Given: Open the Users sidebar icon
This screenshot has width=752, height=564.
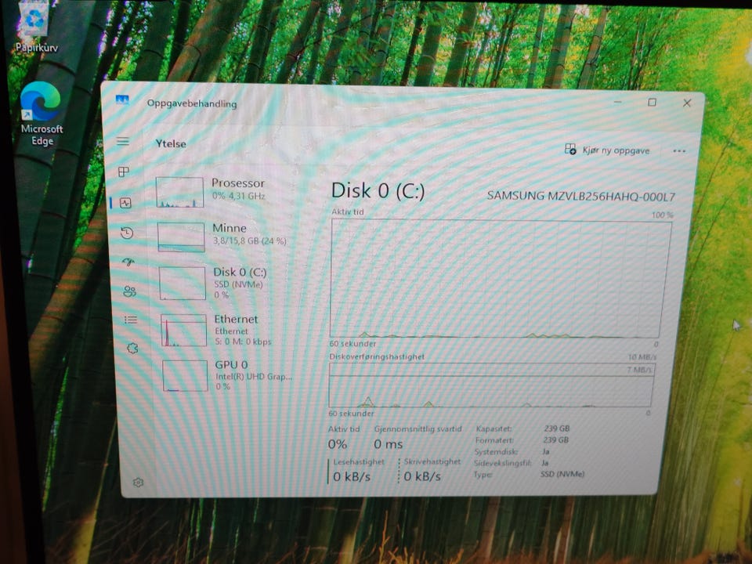Looking at the screenshot, I should tap(129, 291).
